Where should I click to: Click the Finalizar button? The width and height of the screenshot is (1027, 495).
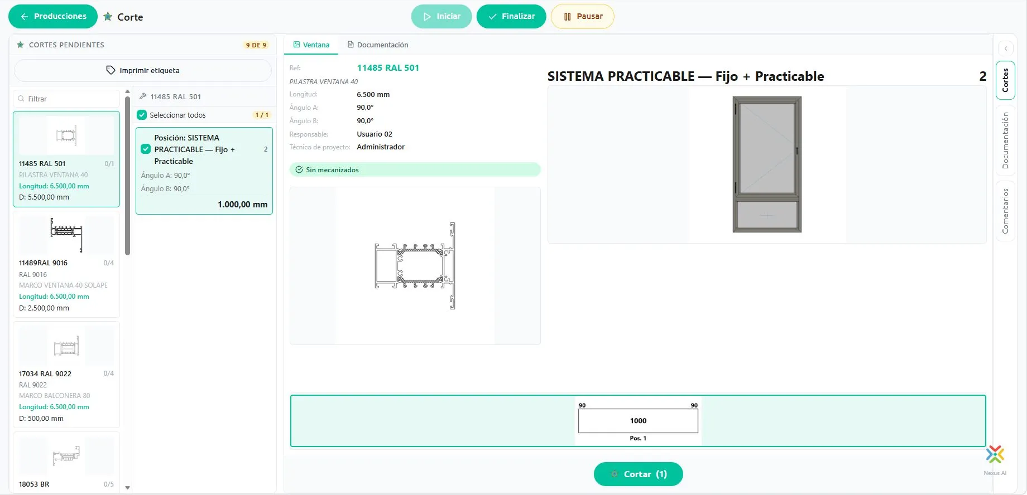511,17
